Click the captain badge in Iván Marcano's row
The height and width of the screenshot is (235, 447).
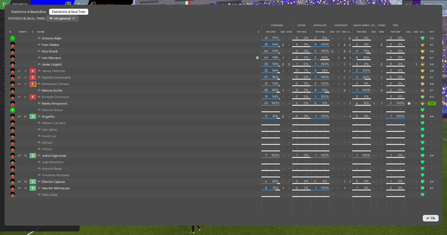tap(257, 58)
